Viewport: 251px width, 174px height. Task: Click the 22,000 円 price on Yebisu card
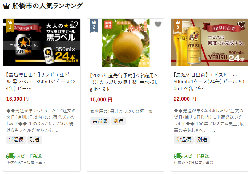[x=185, y=99]
